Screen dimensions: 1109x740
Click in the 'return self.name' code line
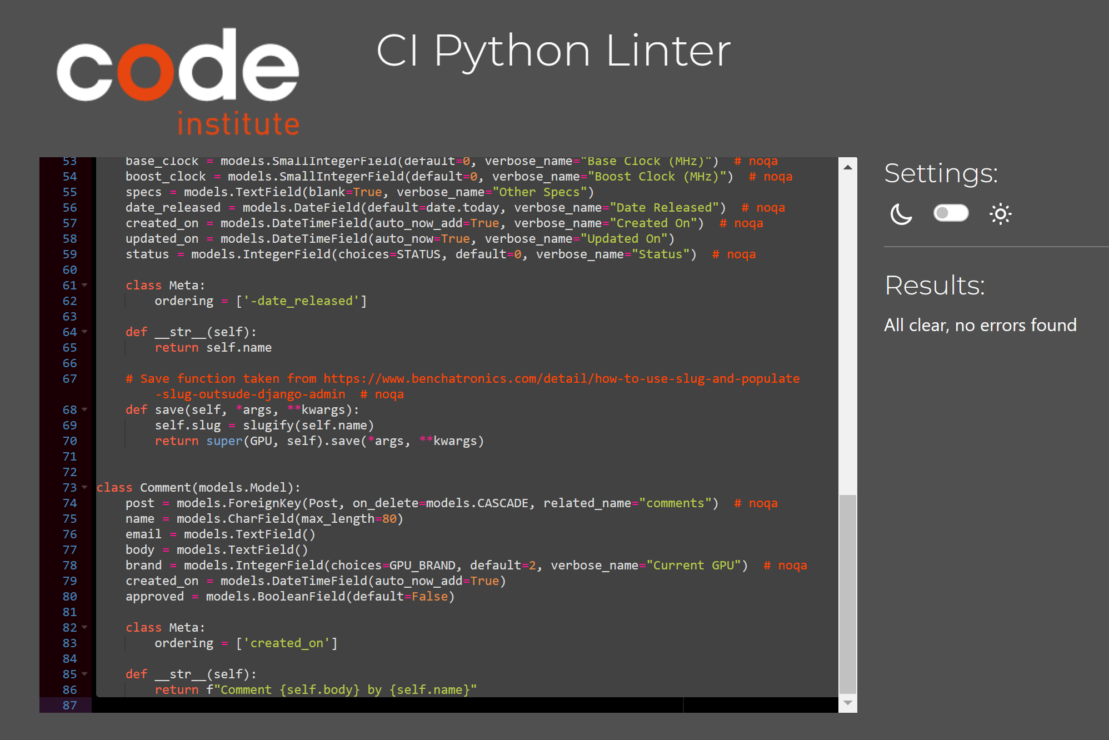click(x=213, y=348)
